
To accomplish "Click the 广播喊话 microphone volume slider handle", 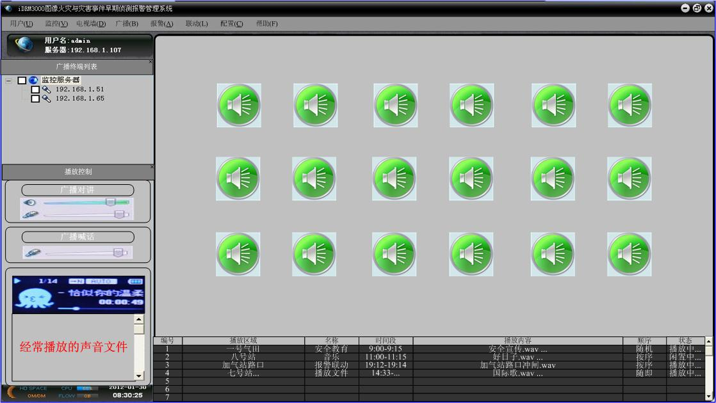I will pos(117,253).
